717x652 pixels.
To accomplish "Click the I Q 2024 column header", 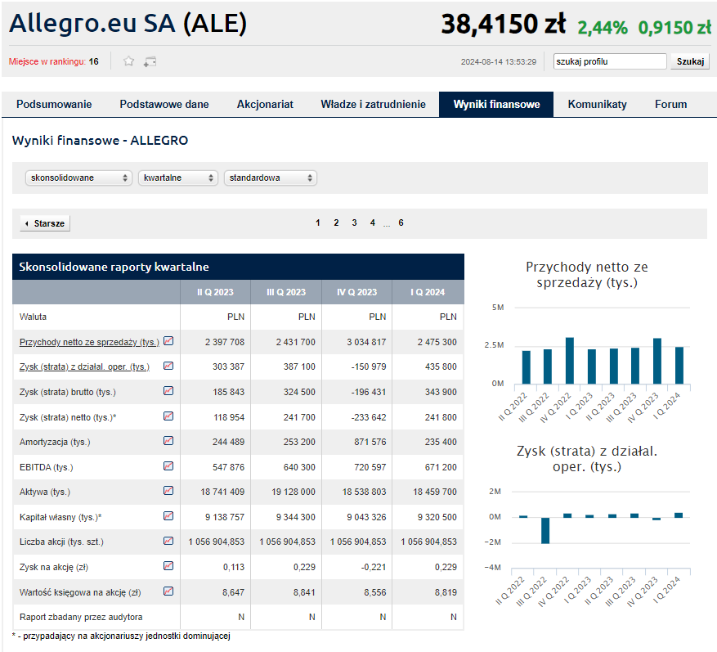I will pos(428,292).
